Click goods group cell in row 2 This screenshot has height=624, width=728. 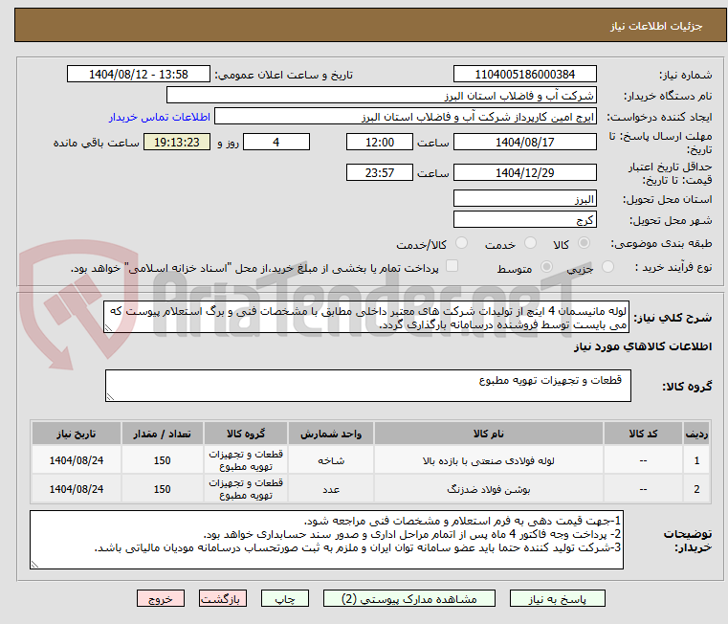pyautogui.click(x=246, y=489)
